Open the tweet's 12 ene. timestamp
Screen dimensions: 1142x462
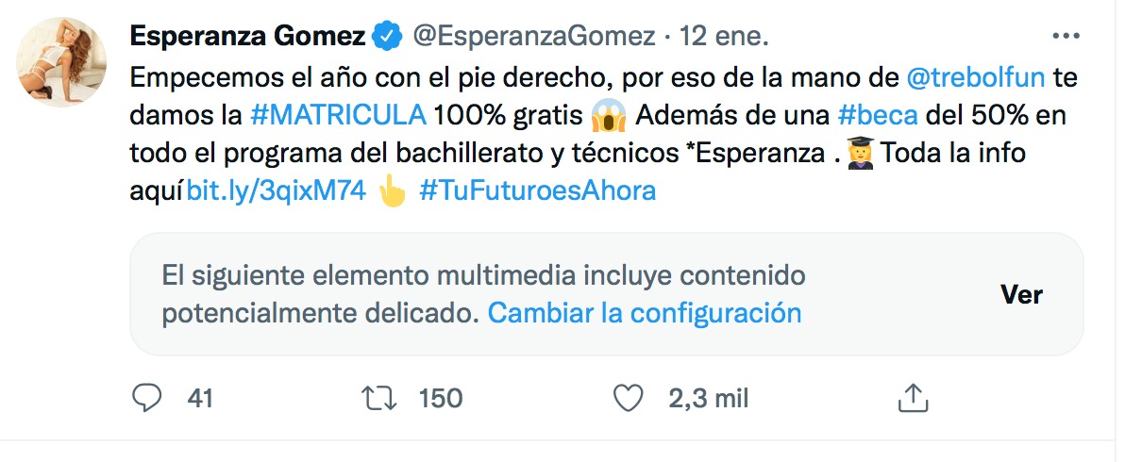[725, 37]
